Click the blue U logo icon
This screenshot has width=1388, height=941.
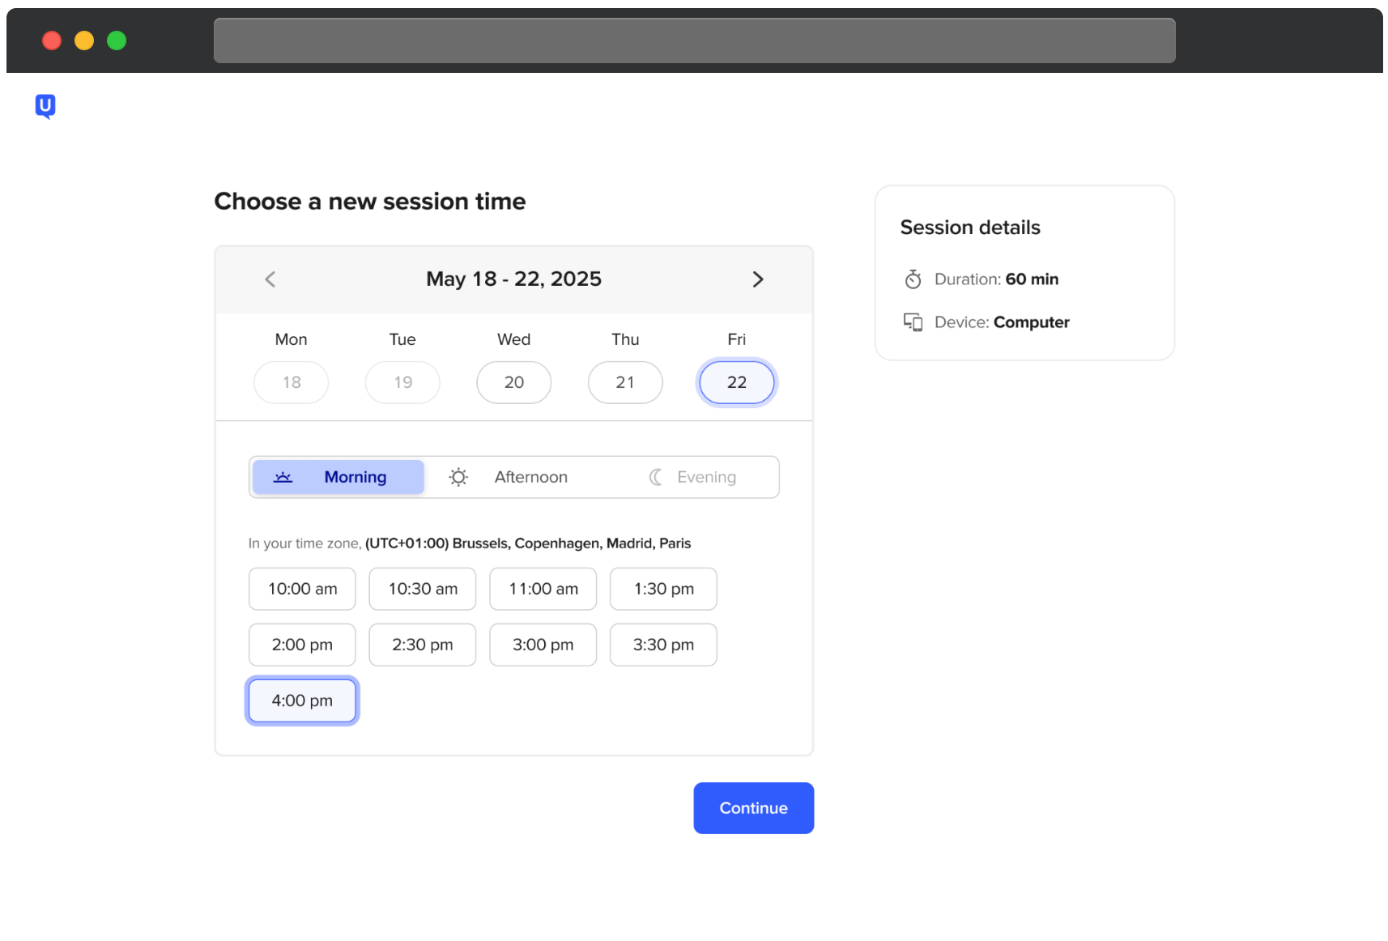(x=45, y=106)
